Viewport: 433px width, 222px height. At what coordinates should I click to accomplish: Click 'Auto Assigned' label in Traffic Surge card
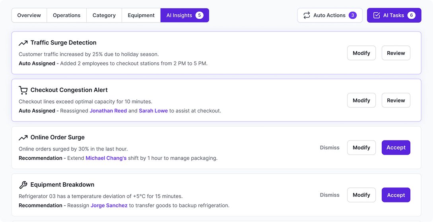[37, 64]
